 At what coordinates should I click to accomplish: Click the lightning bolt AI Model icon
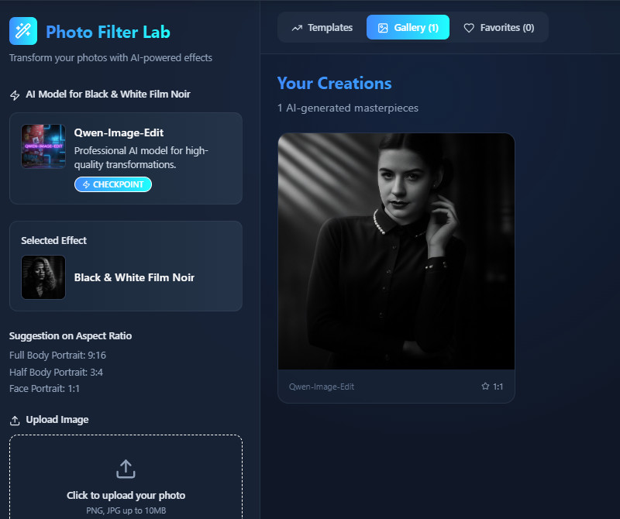[x=15, y=95]
